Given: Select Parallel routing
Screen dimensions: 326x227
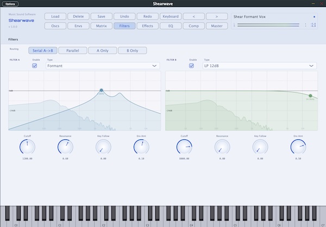Looking at the screenshot, I should coord(73,51).
